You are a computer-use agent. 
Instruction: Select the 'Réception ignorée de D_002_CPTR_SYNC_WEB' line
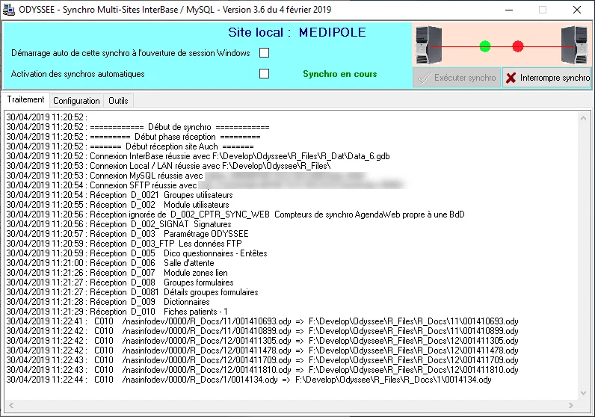(235, 214)
